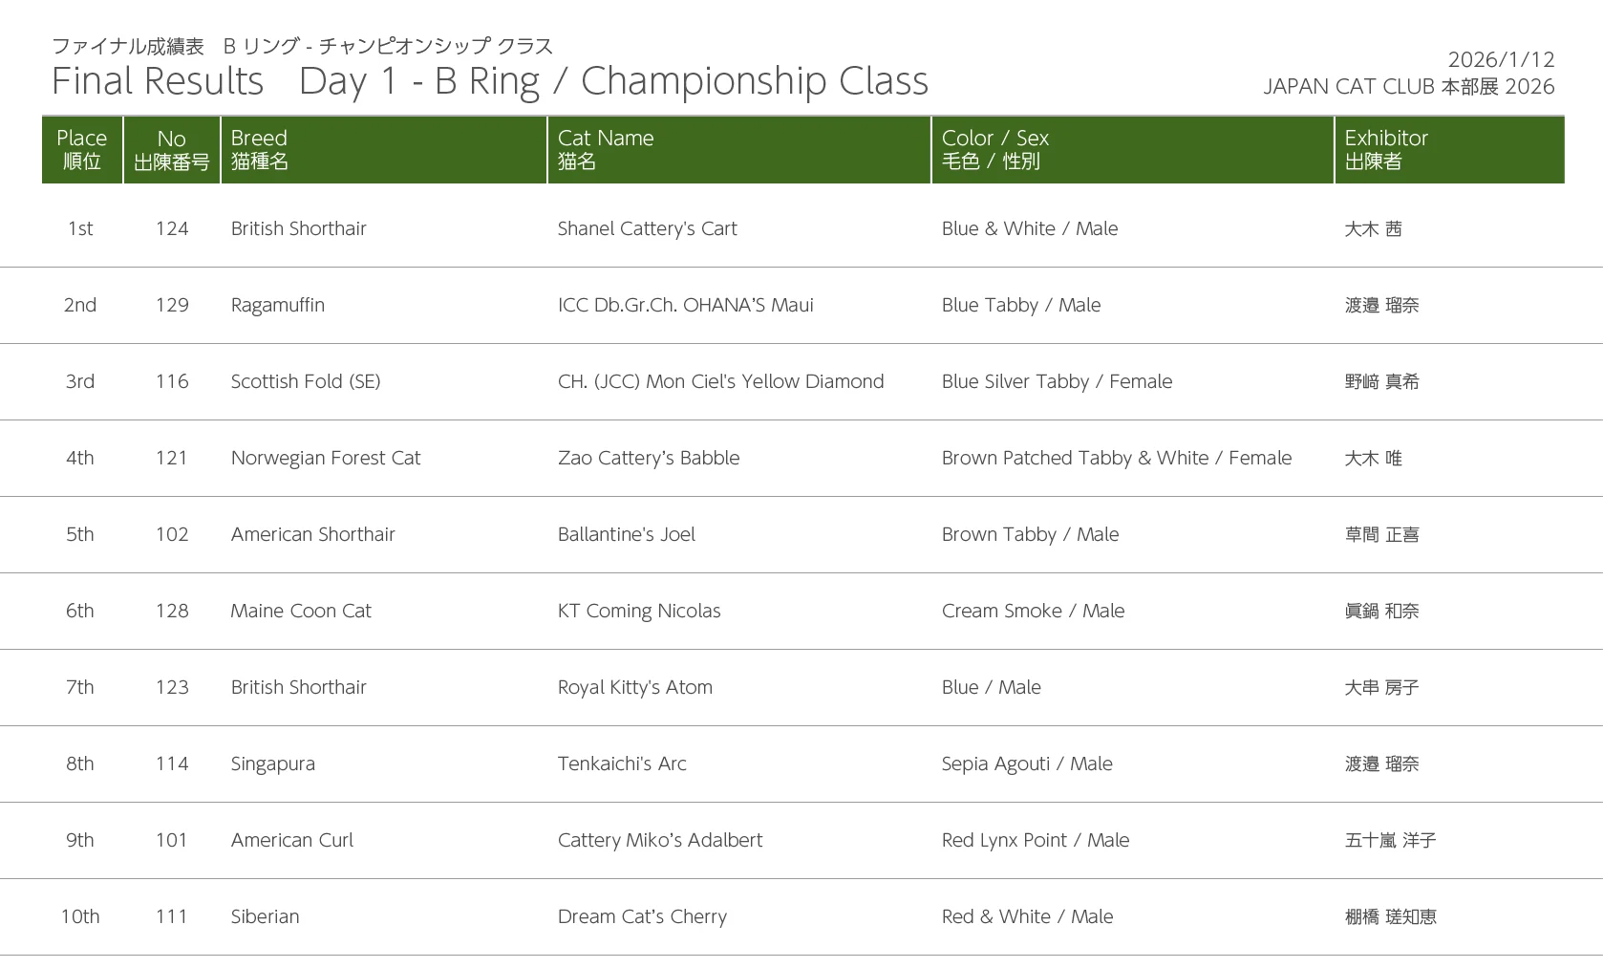Select the ICC Db.Gr.Ch. OHANA'S Maui entry
This screenshot has width=1603, height=968.
685,305
